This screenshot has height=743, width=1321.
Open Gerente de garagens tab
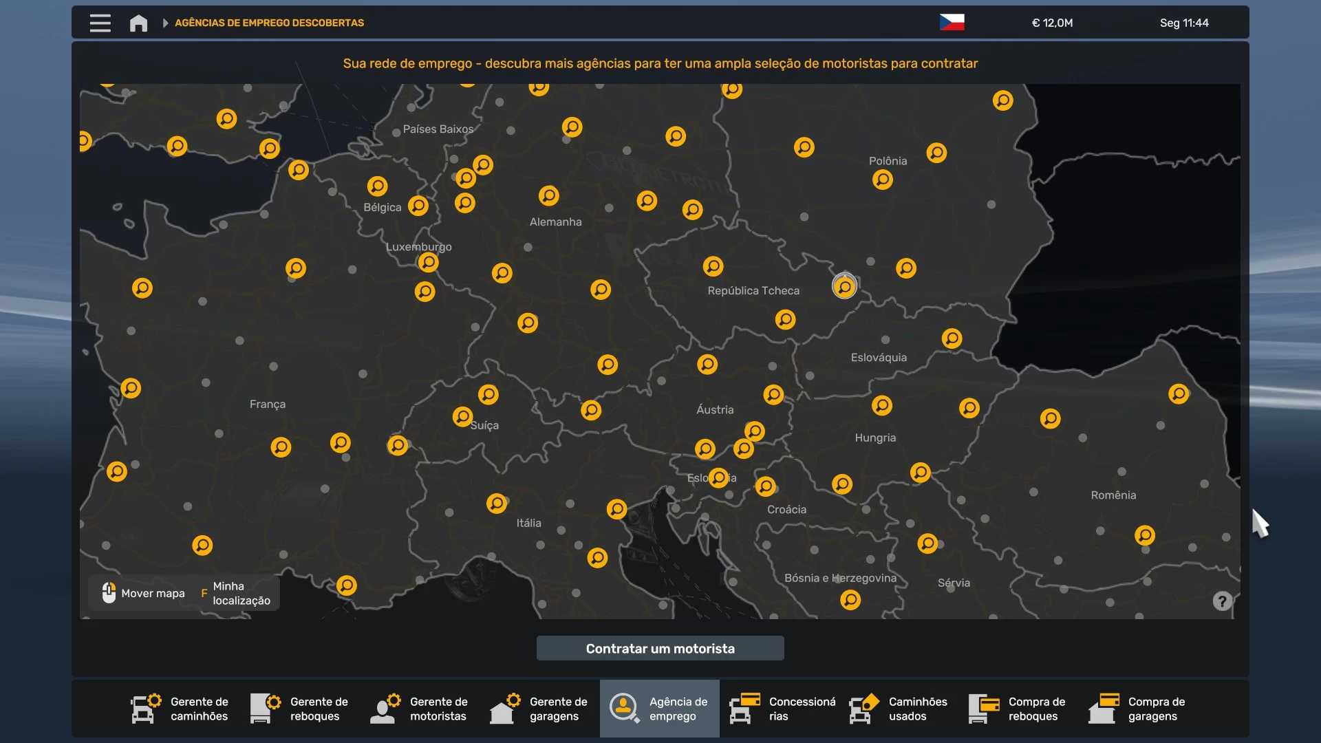tap(539, 709)
